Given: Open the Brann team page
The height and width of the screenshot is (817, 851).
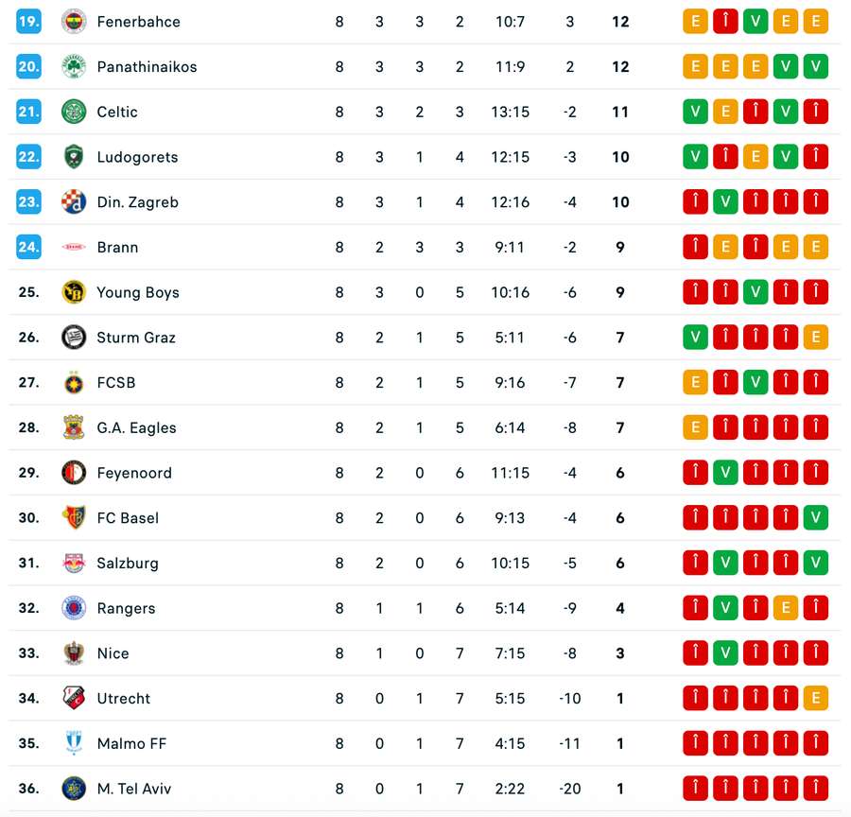Looking at the screenshot, I should (x=116, y=247).
